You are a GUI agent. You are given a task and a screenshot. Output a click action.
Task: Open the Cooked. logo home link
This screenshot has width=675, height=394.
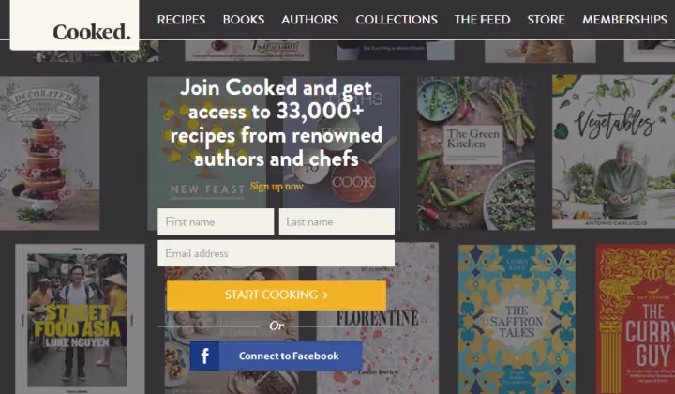[x=92, y=32]
